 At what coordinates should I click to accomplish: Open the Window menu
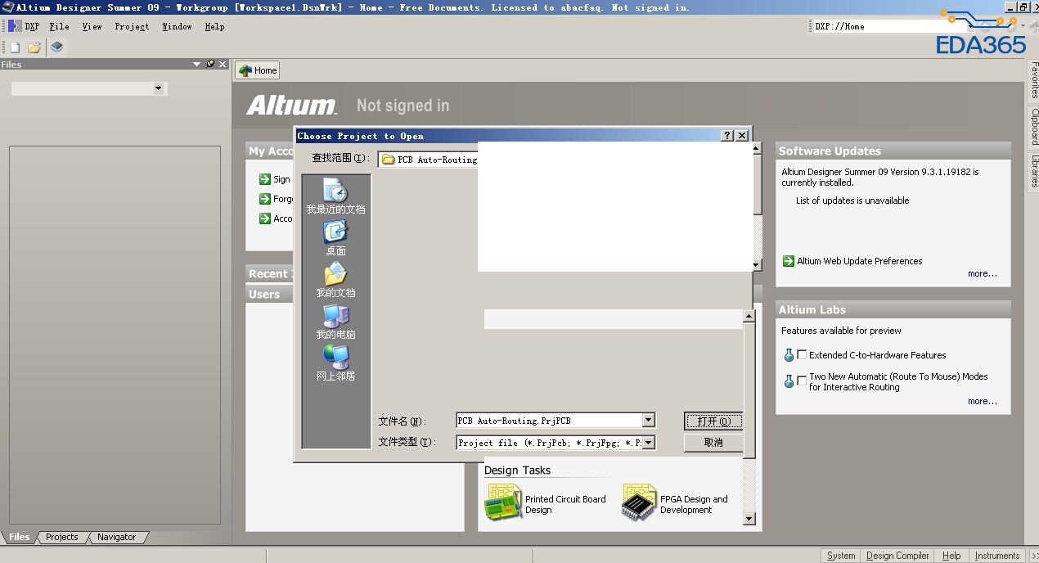point(177,26)
